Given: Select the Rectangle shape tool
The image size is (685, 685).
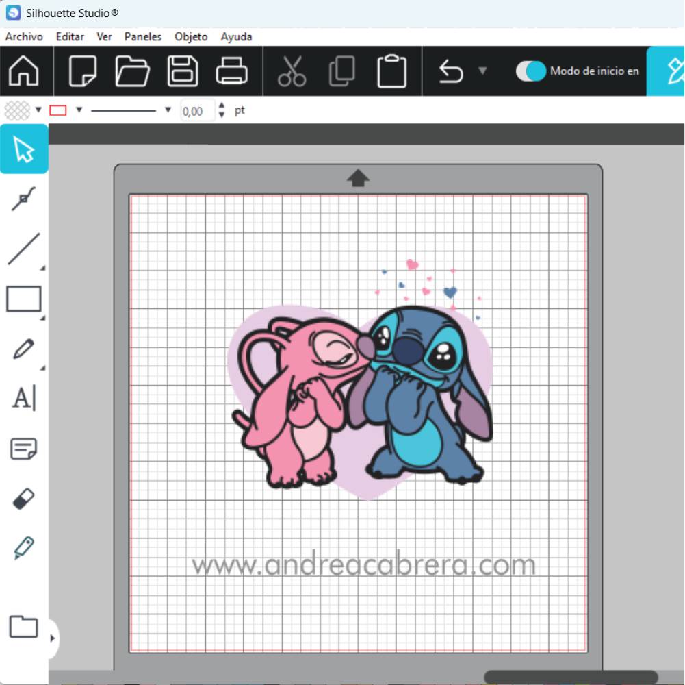Looking at the screenshot, I should (x=24, y=299).
